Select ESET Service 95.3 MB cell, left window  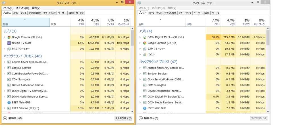[x=93, y=108]
